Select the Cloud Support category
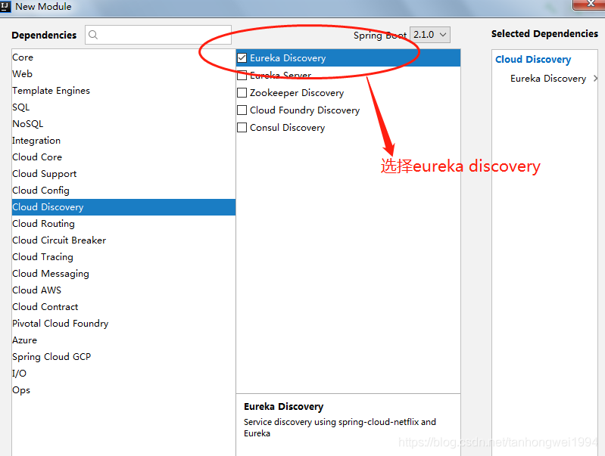The height and width of the screenshot is (456, 605). pos(123,173)
